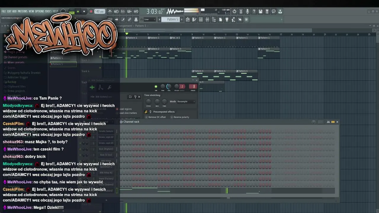Adjust the sampler PITCH knob
This screenshot has height=213, width=379.
coord(177,86)
